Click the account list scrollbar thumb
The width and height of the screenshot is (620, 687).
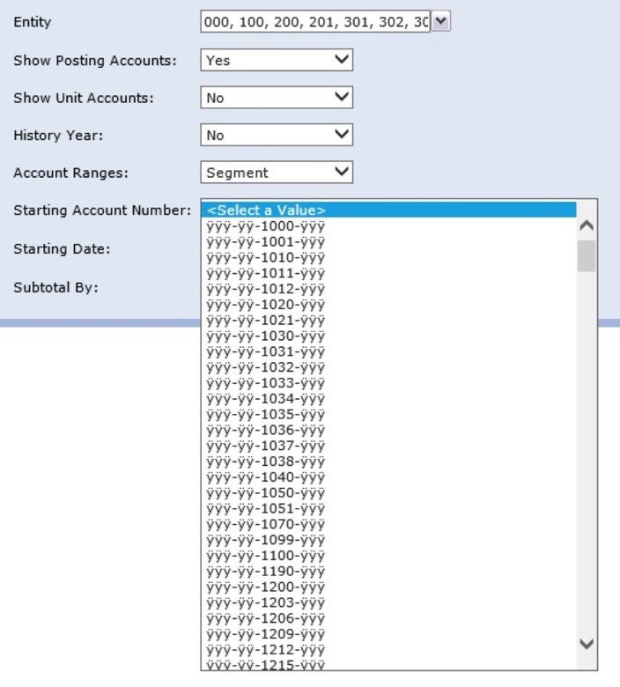[x=587, y=256]
